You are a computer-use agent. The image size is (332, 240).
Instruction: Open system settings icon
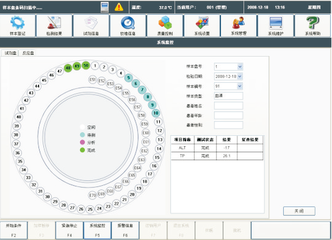click(202, 26)
